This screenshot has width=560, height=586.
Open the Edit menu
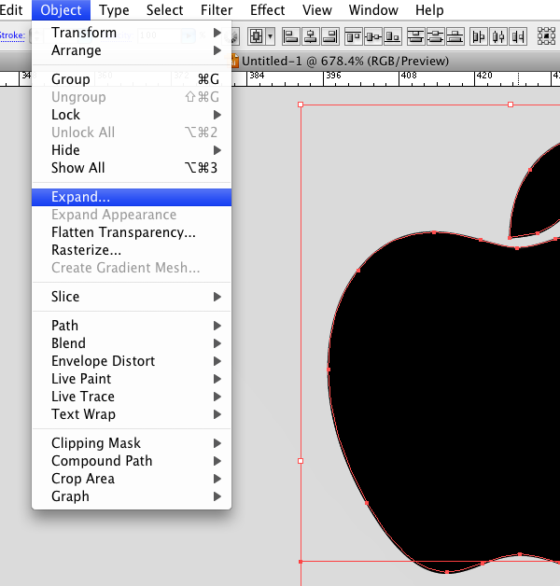click(11, 10)
